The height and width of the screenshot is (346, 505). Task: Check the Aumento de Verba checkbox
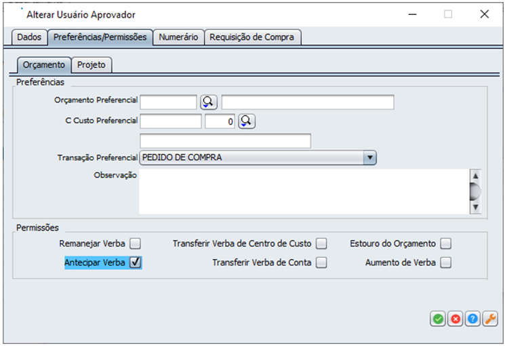[445, 263]
